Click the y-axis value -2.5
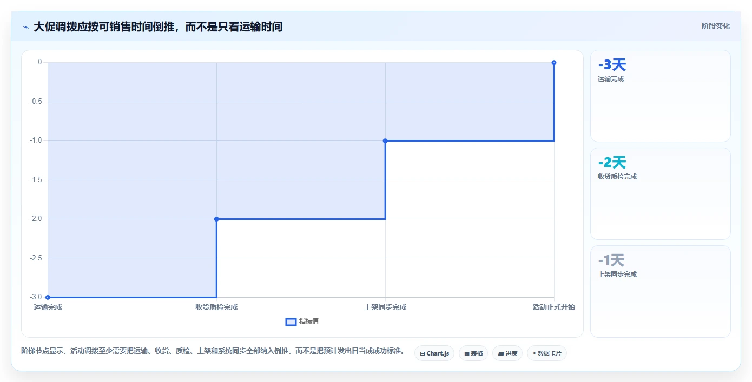The width and height of the screenshot is (752, 382). point(36,258)
